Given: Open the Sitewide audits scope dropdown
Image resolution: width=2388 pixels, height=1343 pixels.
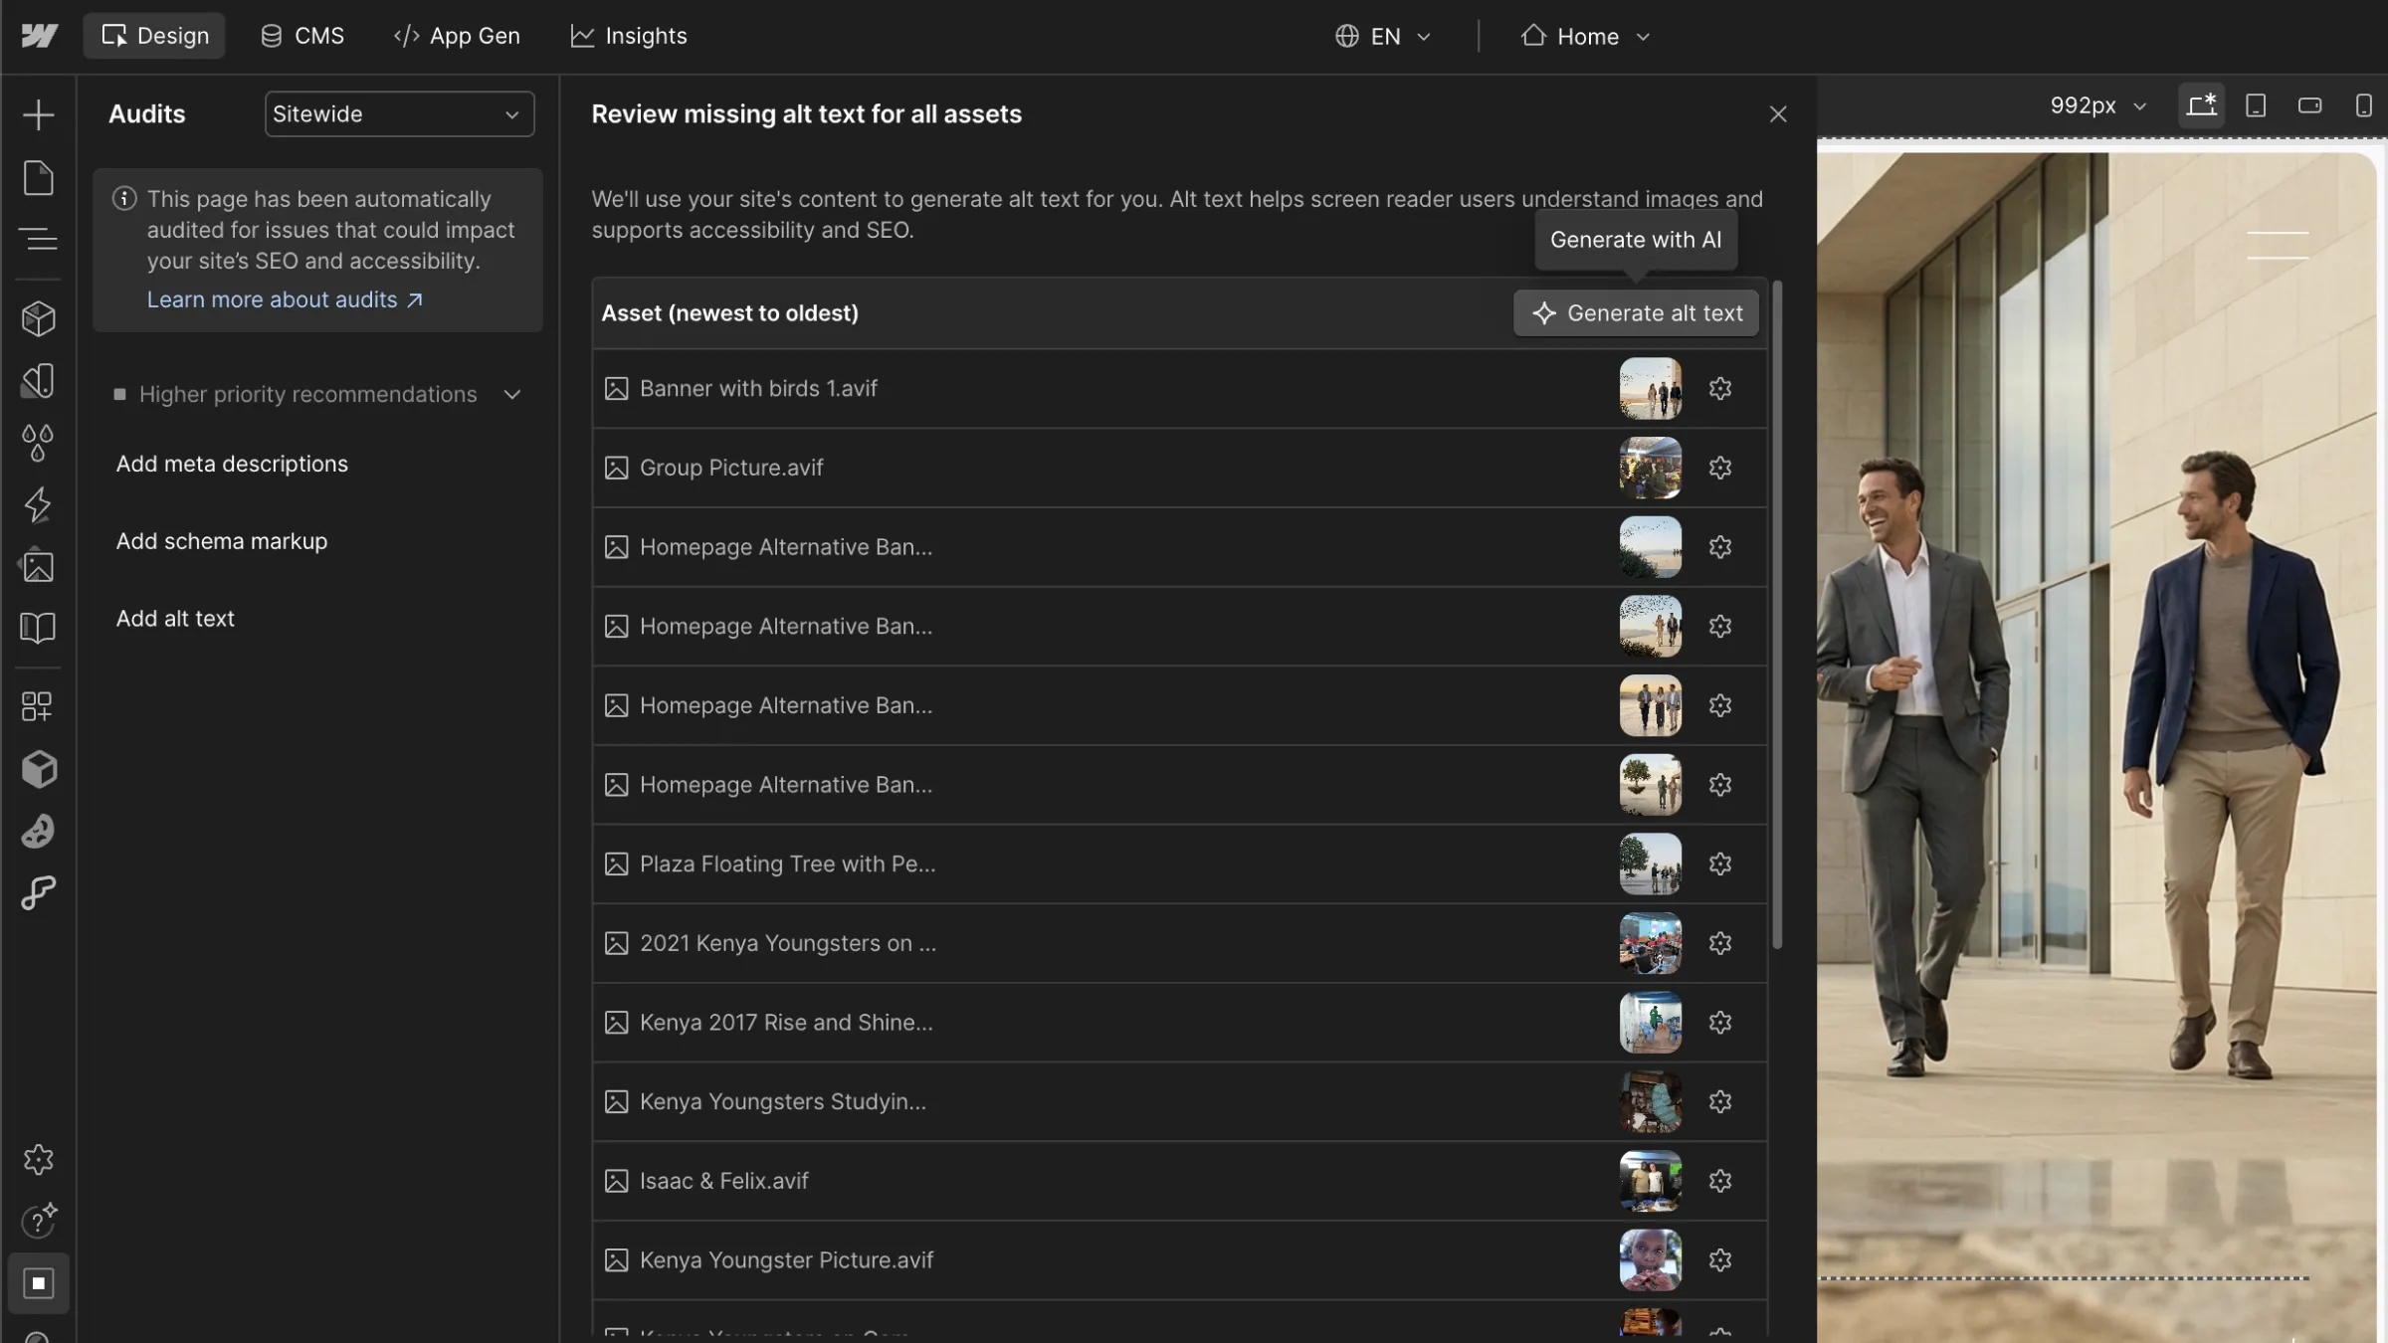Looking at the screenshot, I should [x=399, y=114].
